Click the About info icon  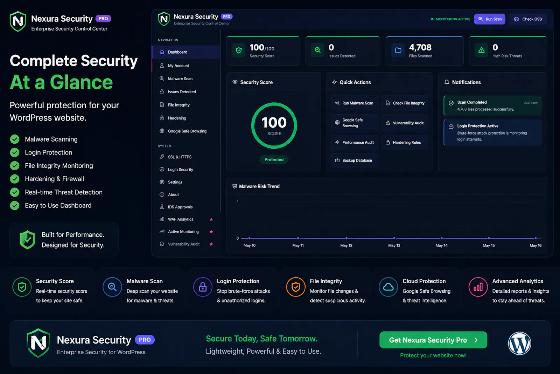pyautogui.click(x=162, y=195)
